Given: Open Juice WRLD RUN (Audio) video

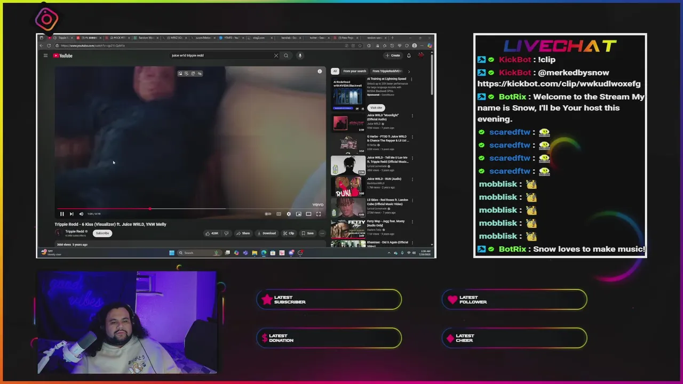Looking at the screenshot, I should tap(348, 187).
